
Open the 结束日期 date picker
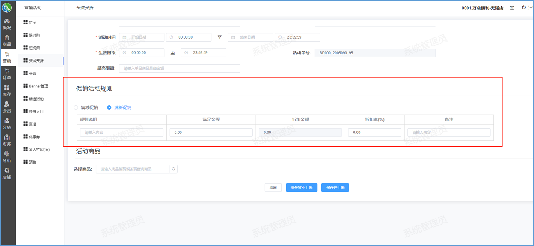pyautogui.click(x=250, y=37)
